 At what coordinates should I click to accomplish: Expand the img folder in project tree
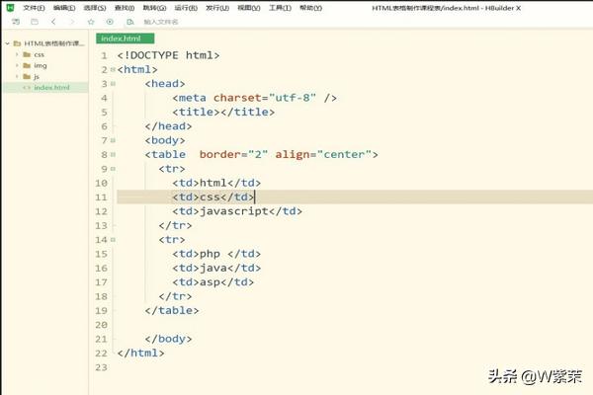[x=17, y=65]
